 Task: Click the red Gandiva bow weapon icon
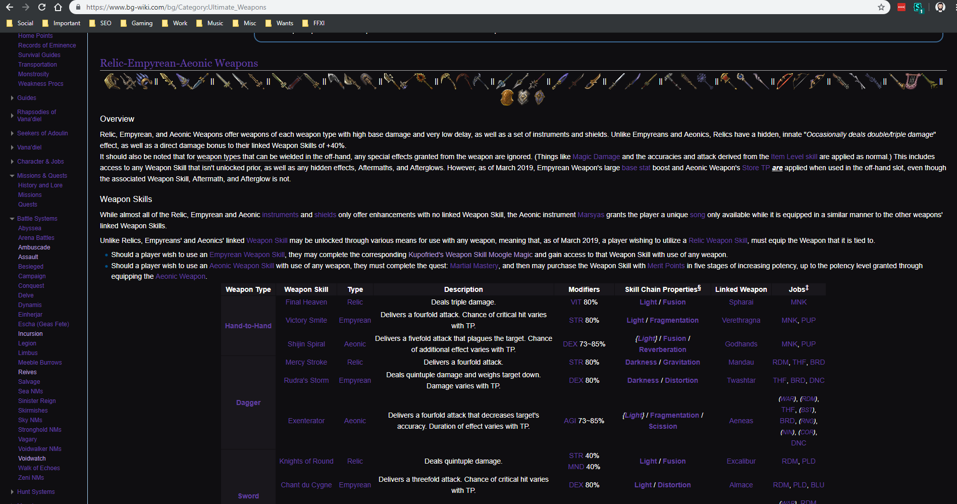click(784, 81)
